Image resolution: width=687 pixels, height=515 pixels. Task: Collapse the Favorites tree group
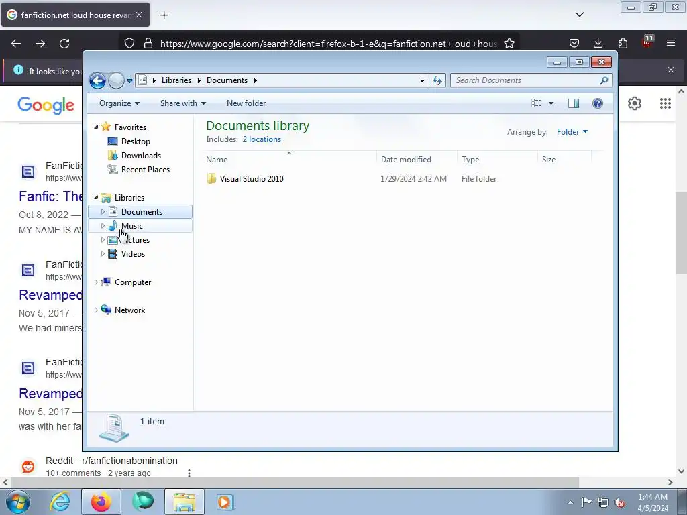(x=96, y=127)
